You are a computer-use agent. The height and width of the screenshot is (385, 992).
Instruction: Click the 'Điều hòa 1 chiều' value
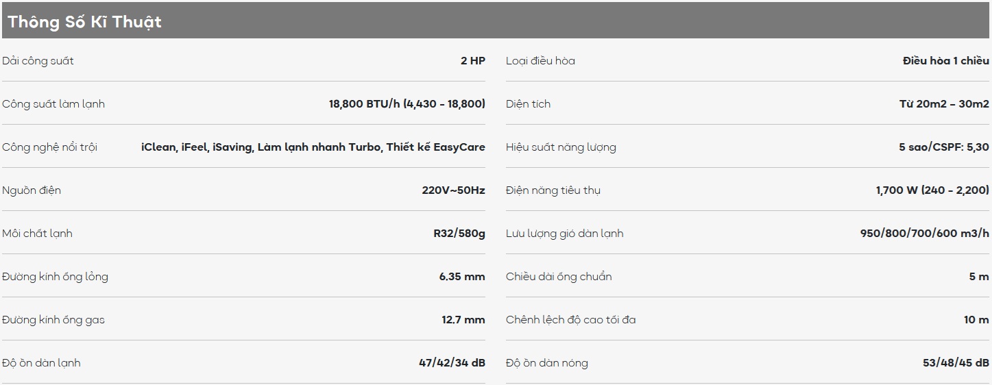click(x=946, y=61)
